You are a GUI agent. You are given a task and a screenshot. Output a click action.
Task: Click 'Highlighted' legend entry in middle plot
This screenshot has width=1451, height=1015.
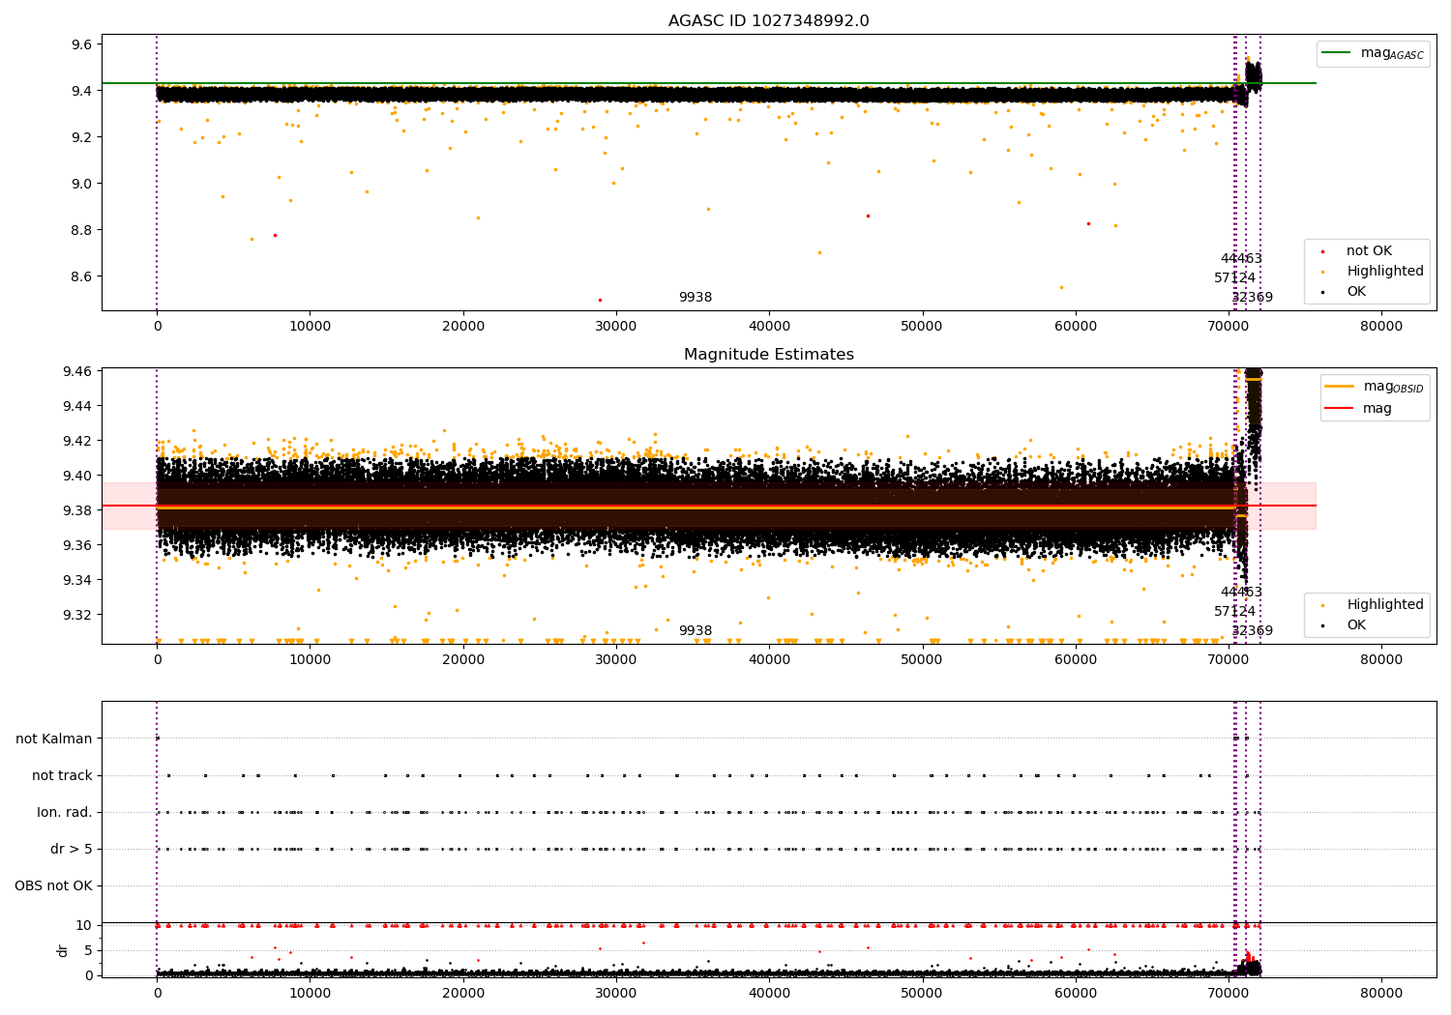point(1384,605)
